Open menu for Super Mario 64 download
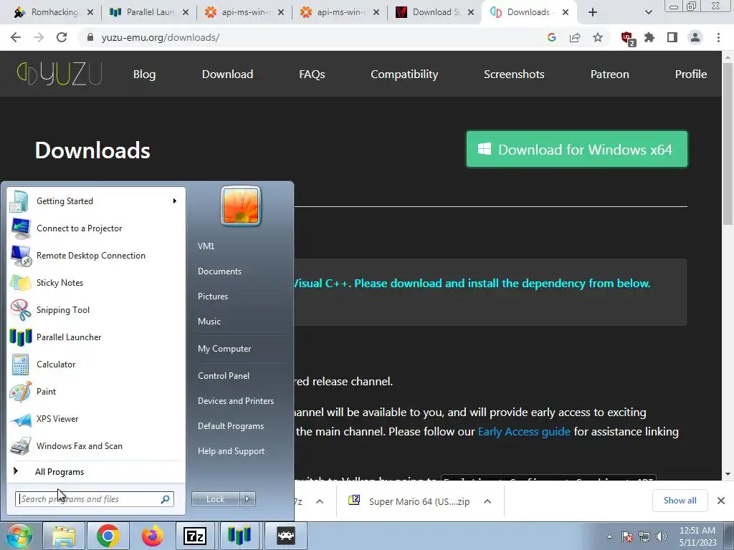Image resolution: width=734 pixels, height=550 pixels. (487, 501)
